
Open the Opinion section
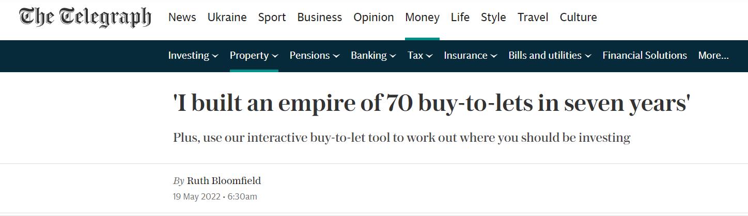point(373,18)
